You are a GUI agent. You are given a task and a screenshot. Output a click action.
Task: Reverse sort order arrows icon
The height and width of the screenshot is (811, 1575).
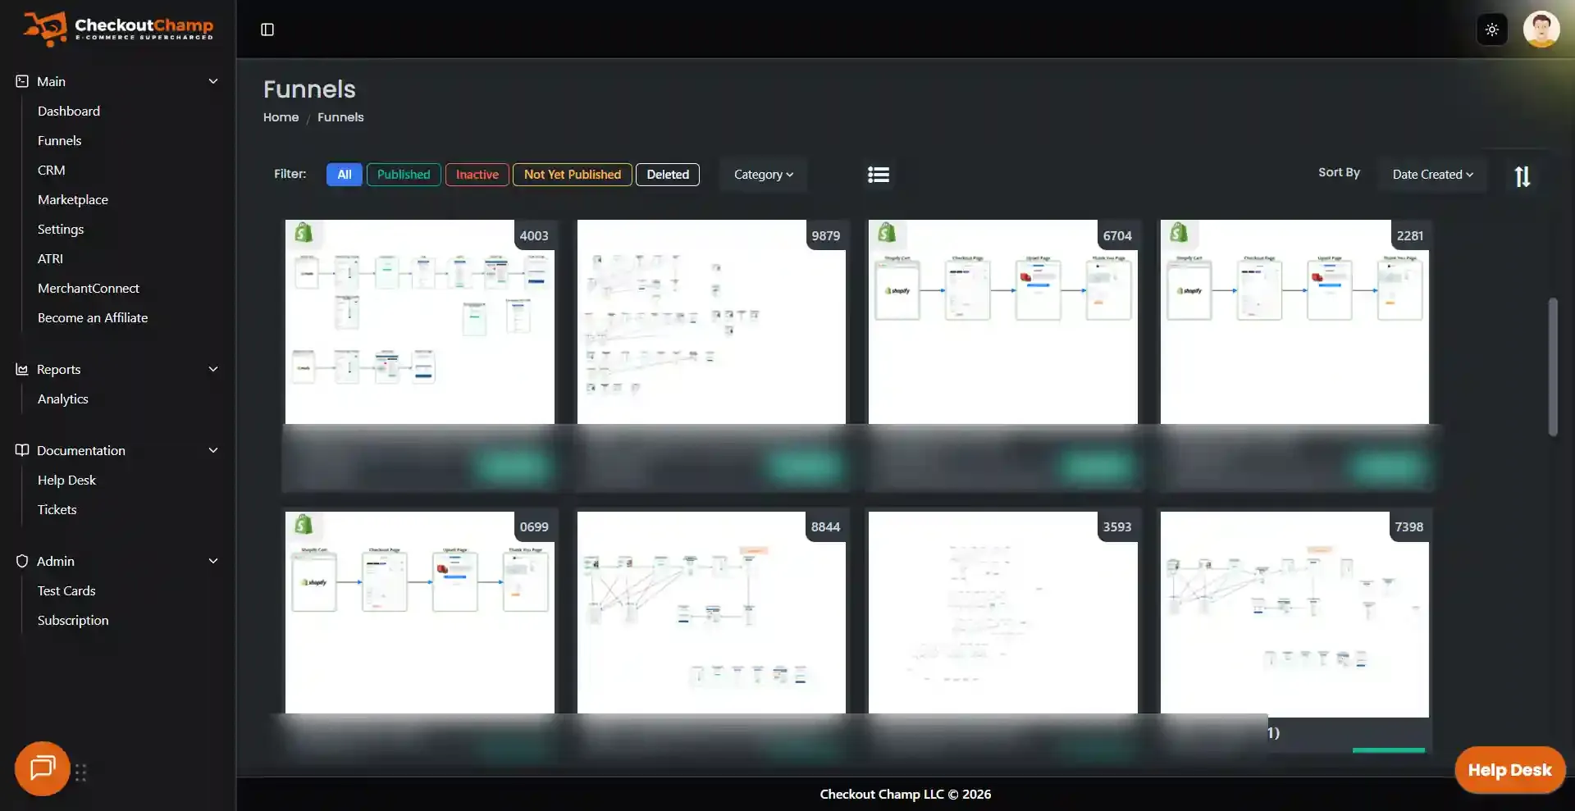tap(1522, 176)
